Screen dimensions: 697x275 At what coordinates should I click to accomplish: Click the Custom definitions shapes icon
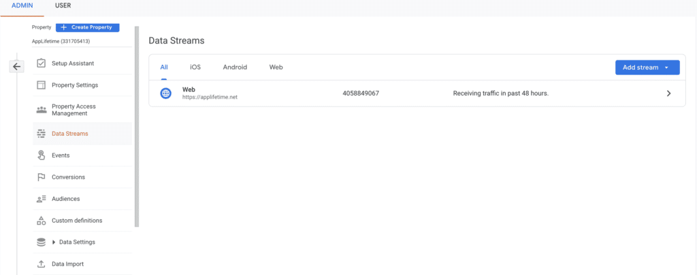click(41, 221)
